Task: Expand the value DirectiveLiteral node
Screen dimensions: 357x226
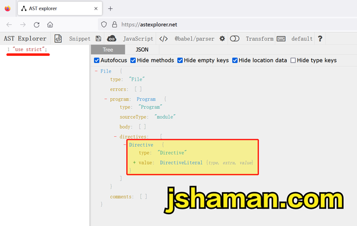Action: pyautogui.click(x=134, y=162)
